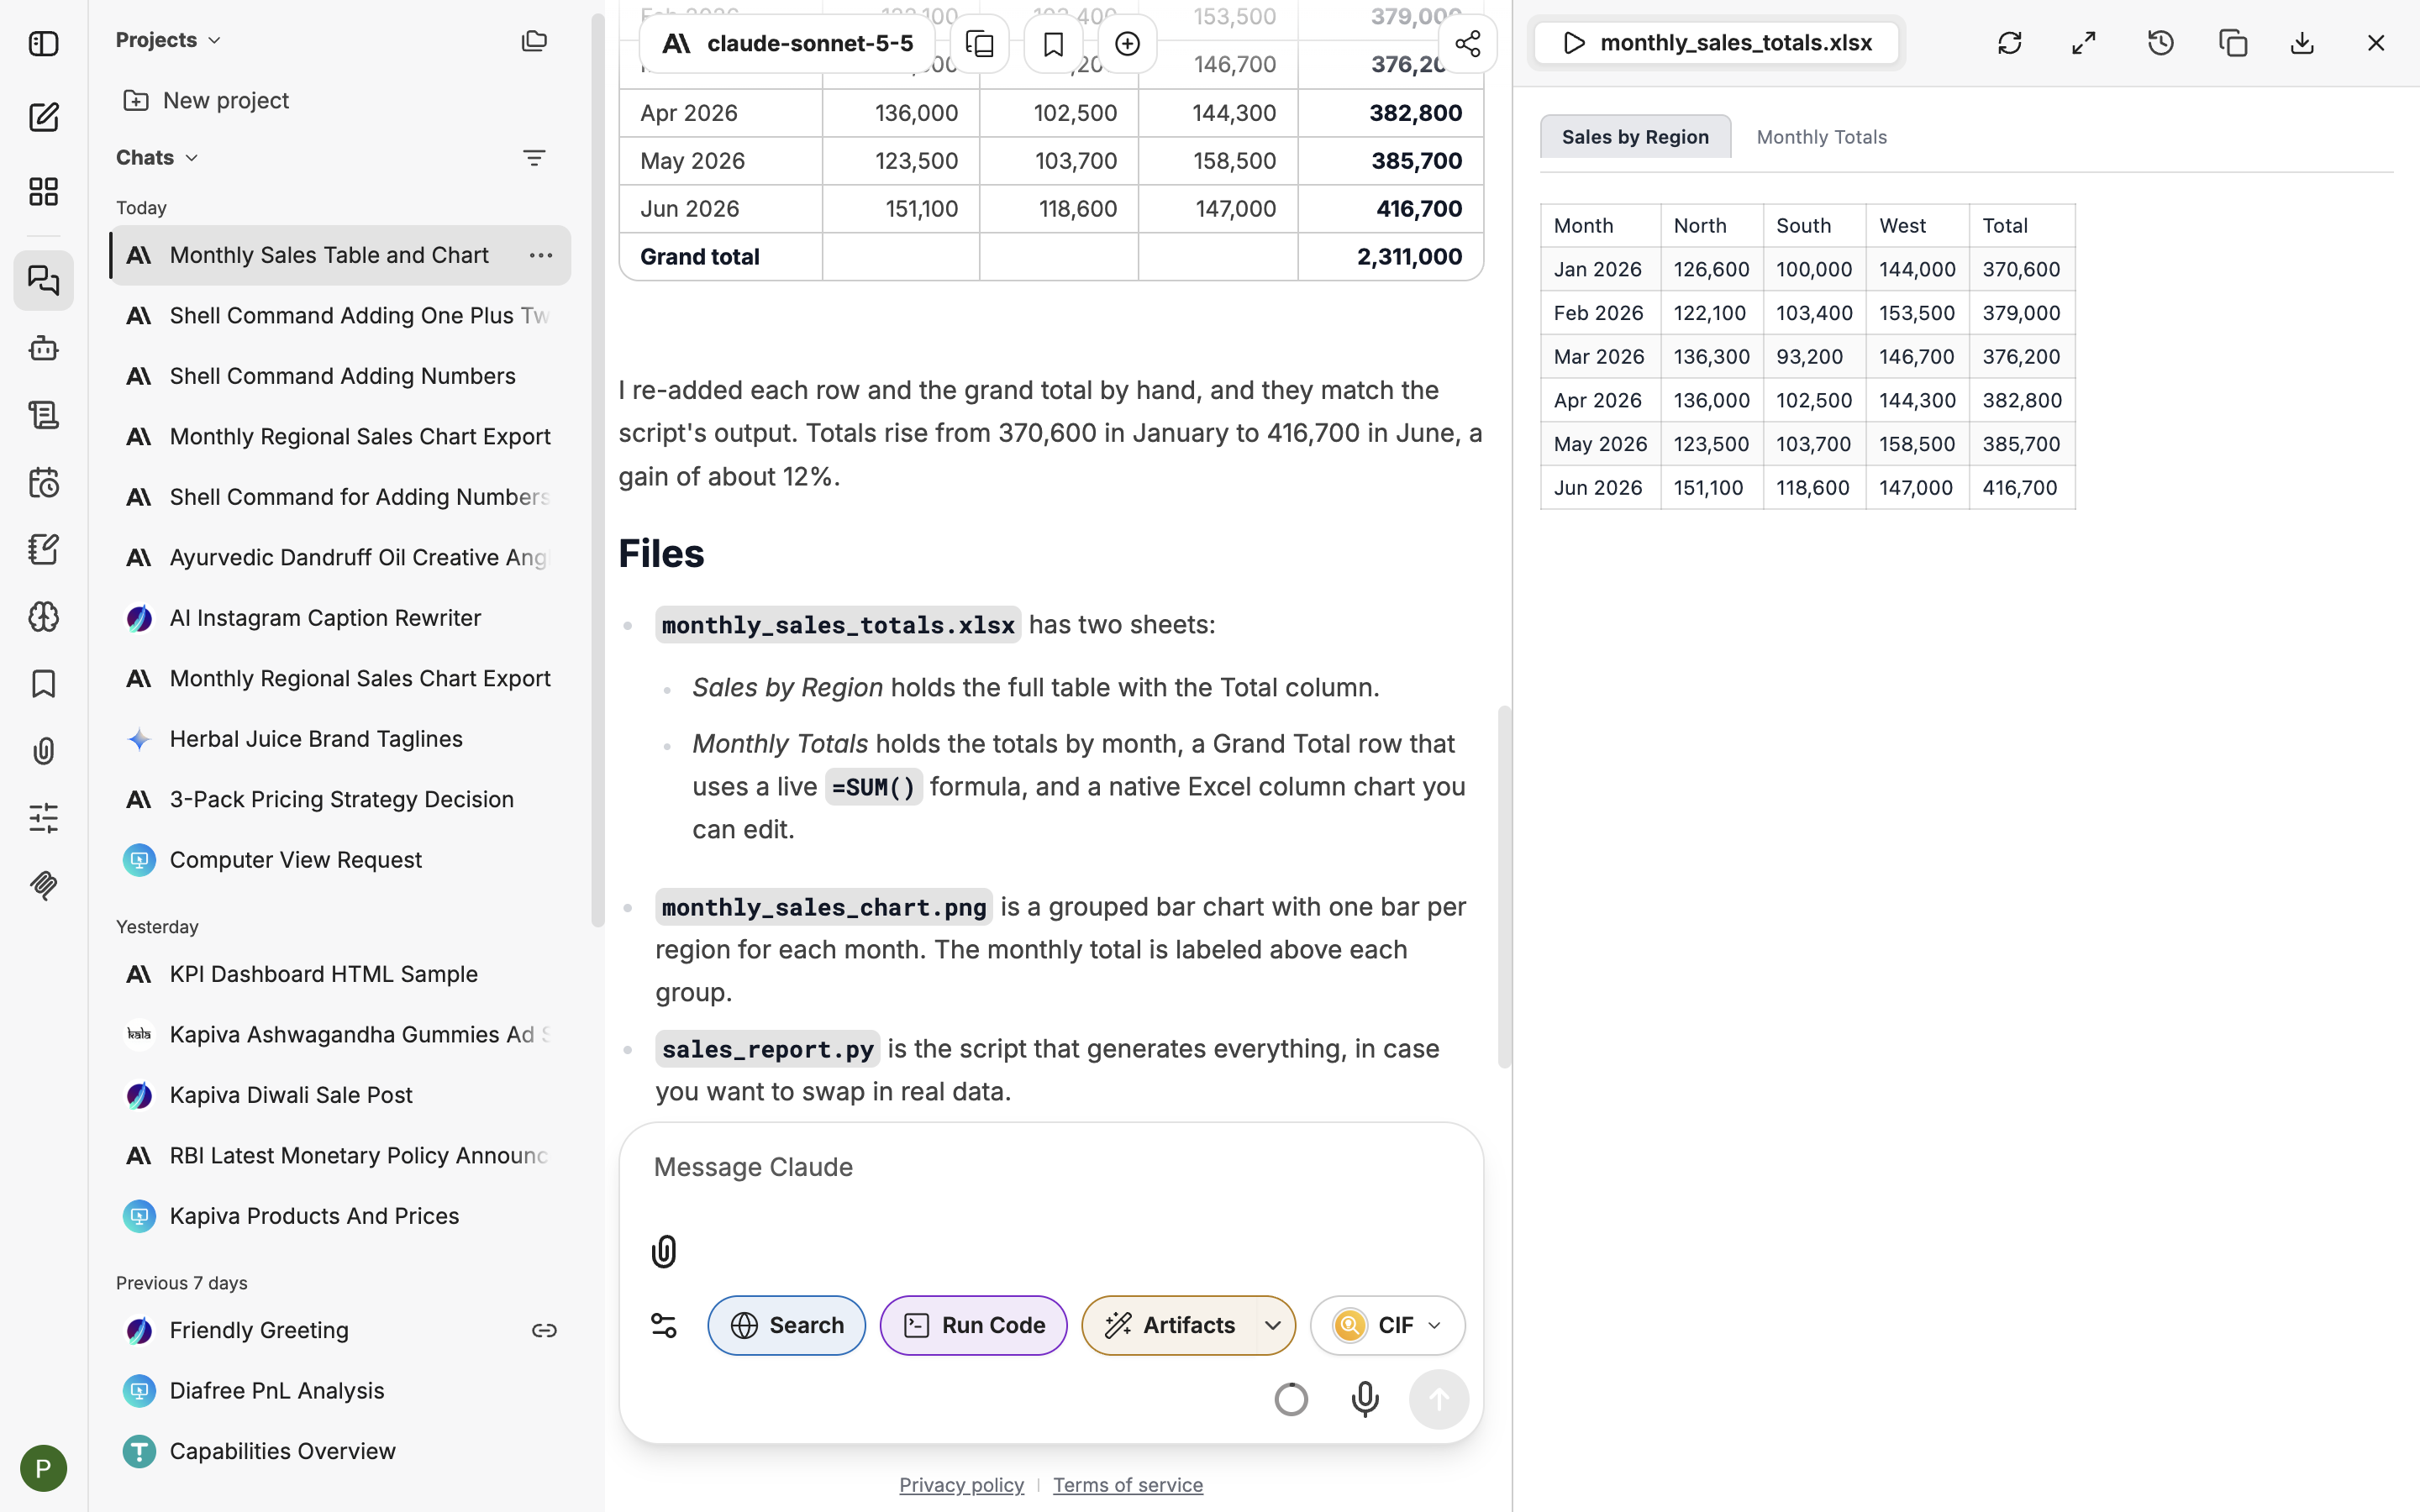Collapse the Chats section chevron
The width and height of the screenshot is (2420, 1512).
click(x=192, y=158)
